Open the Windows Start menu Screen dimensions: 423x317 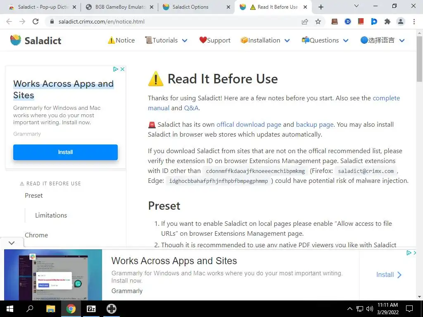tap(10, 309)
